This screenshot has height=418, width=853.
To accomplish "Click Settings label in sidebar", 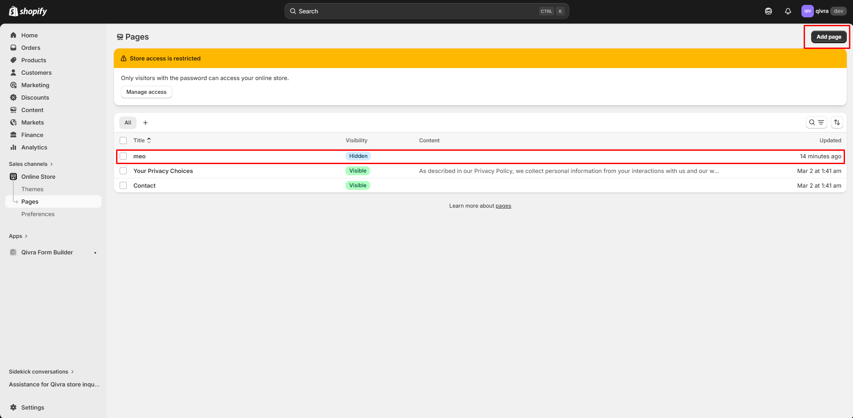I will point(32,407).
